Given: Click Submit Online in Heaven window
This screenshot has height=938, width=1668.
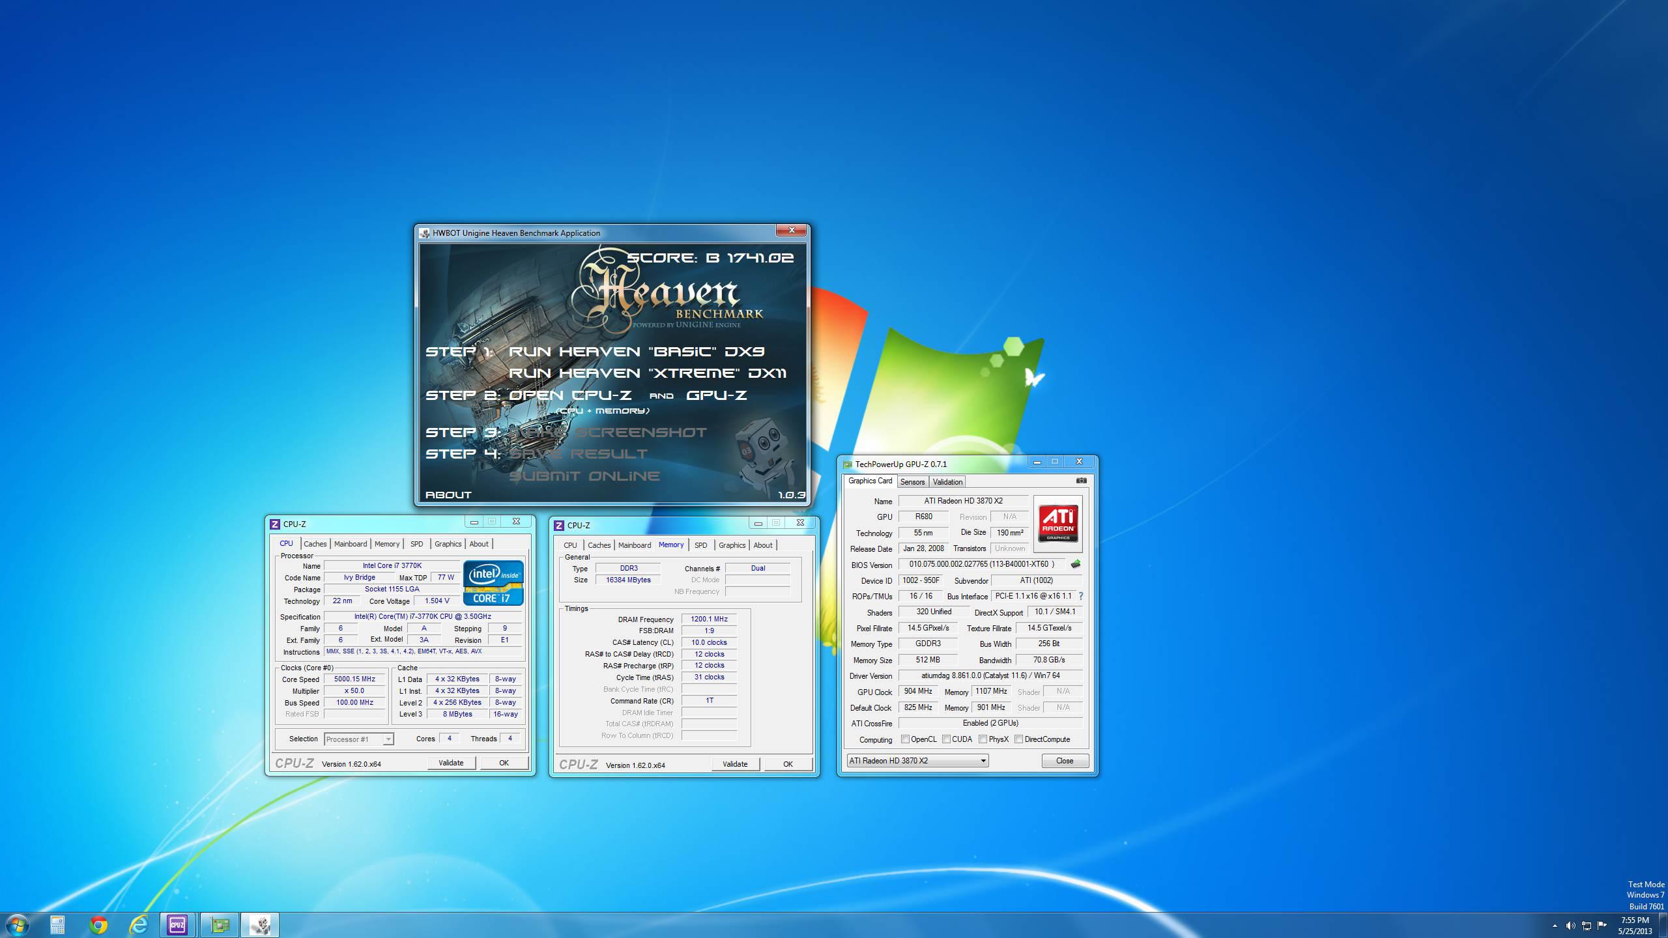Looking at the screenshot, I should [584, 476].
